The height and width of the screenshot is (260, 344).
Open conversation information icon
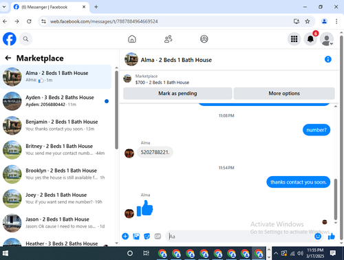click(x=328, y=59)
